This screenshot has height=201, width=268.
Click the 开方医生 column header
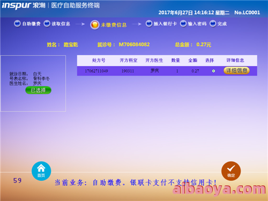[x=154, y=61]
